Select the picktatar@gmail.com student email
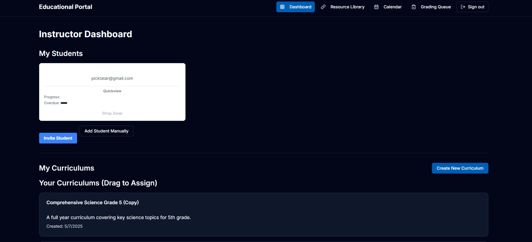This screenshot has width=532, height=242. click(112, 78)
